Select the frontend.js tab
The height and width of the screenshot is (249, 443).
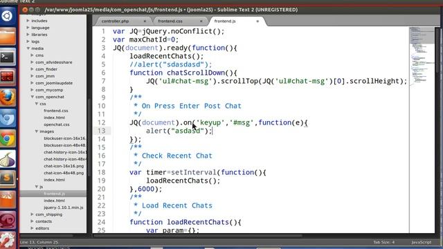(225, 21)
